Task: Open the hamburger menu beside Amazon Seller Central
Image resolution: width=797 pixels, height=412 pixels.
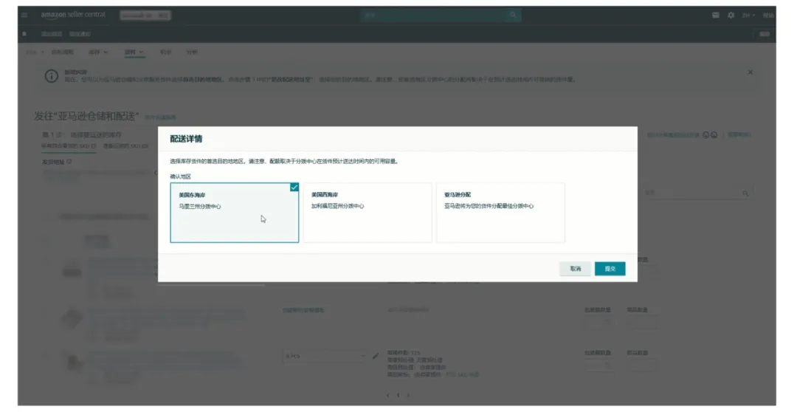Action: point(24,15)
